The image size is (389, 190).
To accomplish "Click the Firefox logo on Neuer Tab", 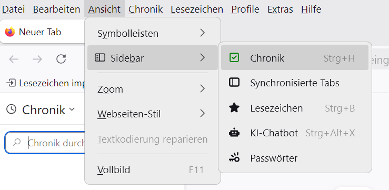I will click(x=10, y=32).
